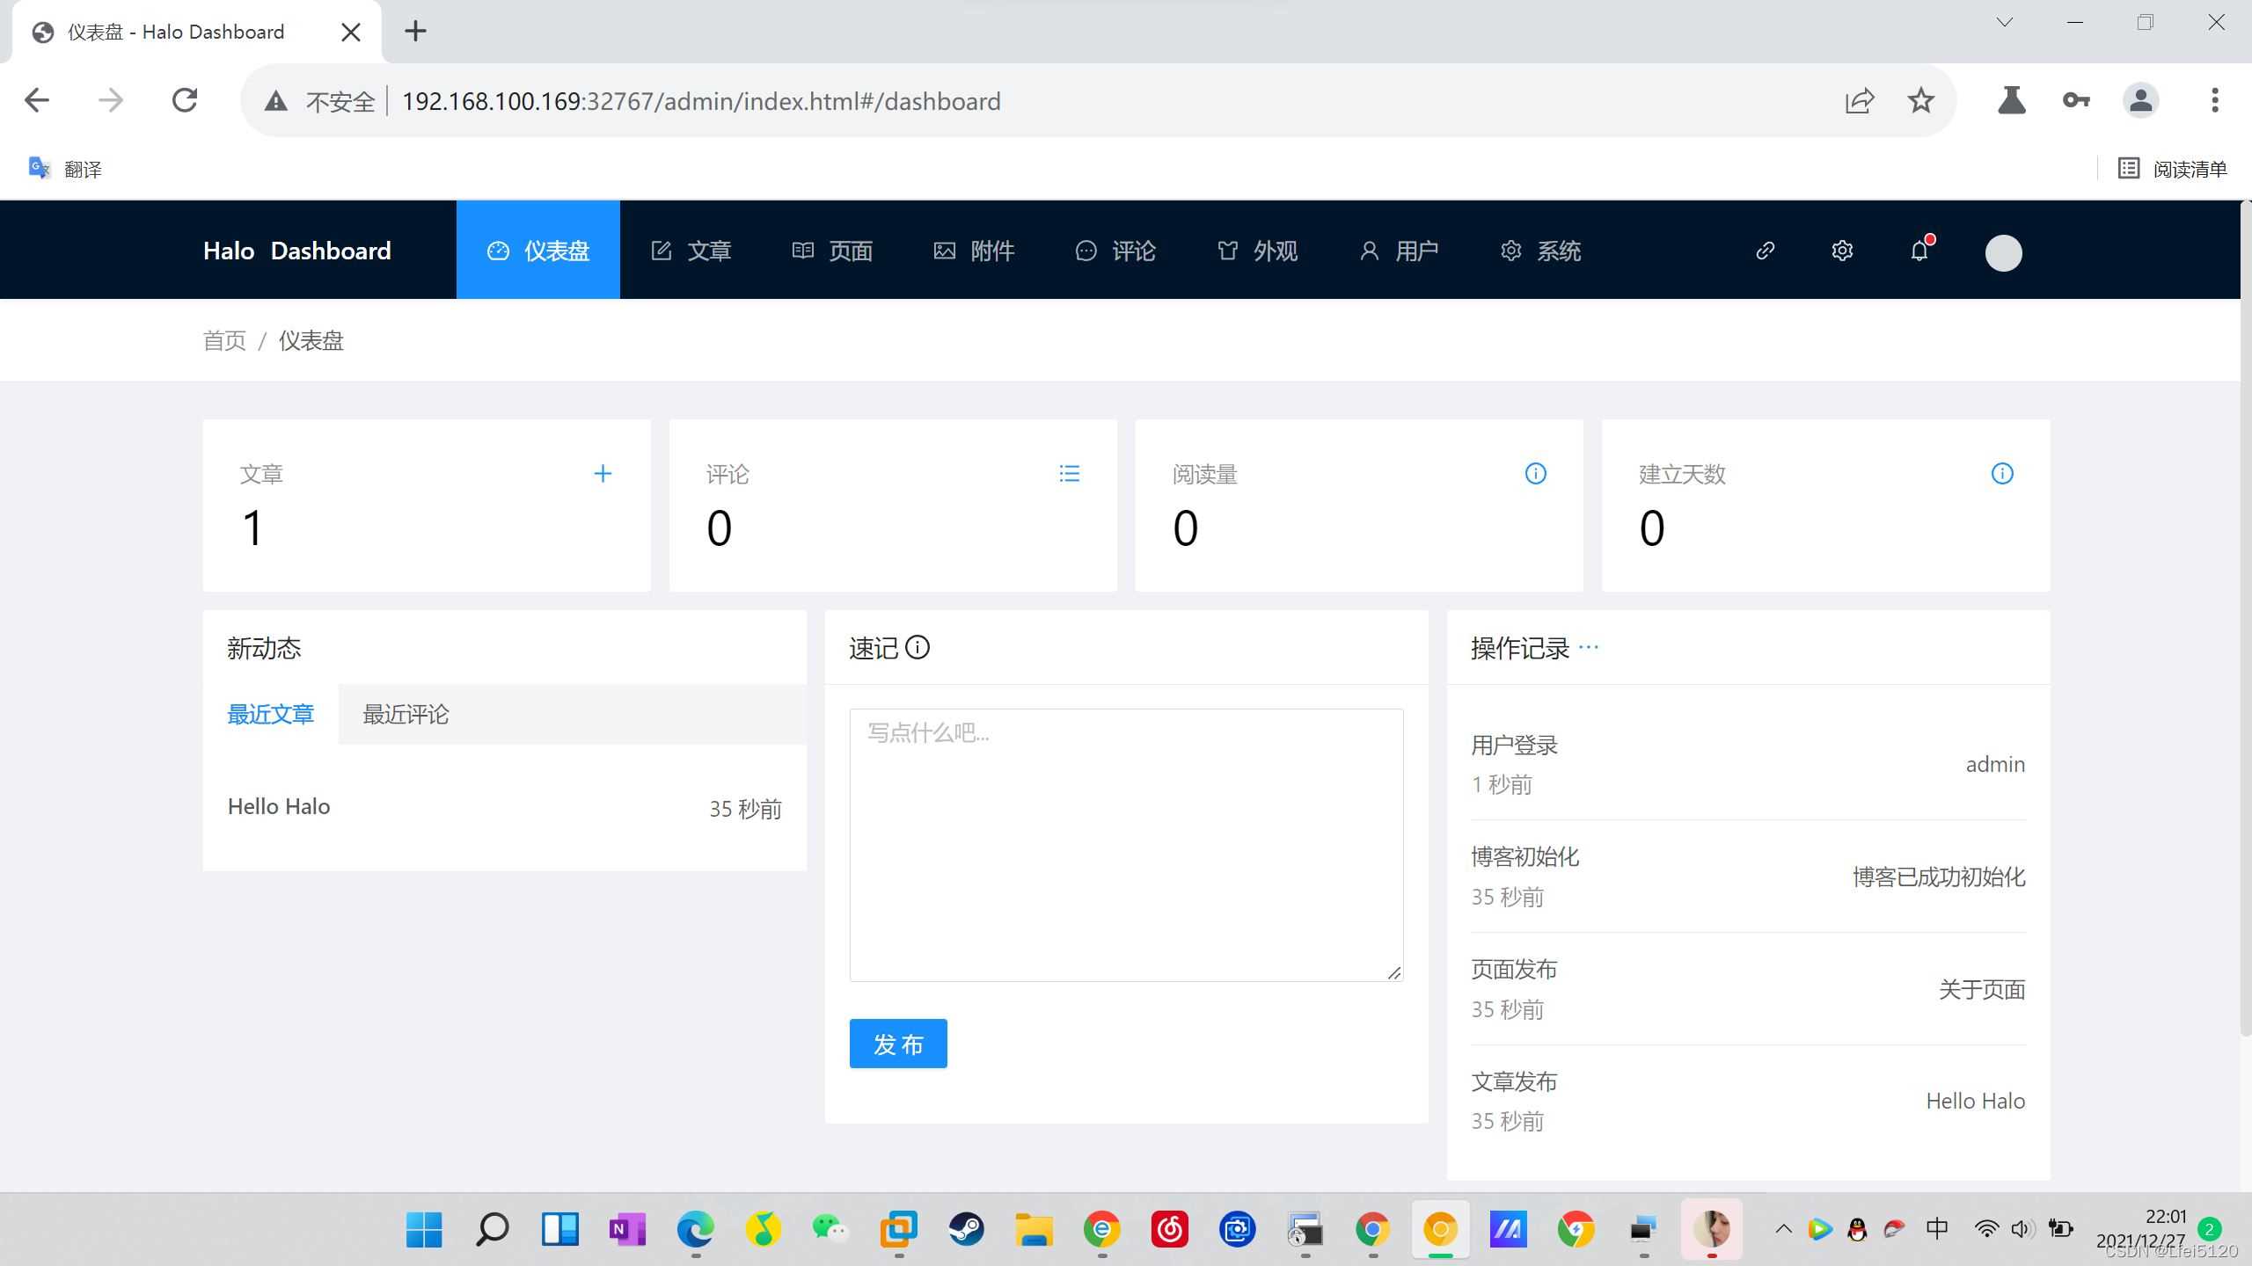The height and width of the screenshot is (1266, 2252).
Task: Open settings gear beside notification bell
Action: pos(1842,251)
